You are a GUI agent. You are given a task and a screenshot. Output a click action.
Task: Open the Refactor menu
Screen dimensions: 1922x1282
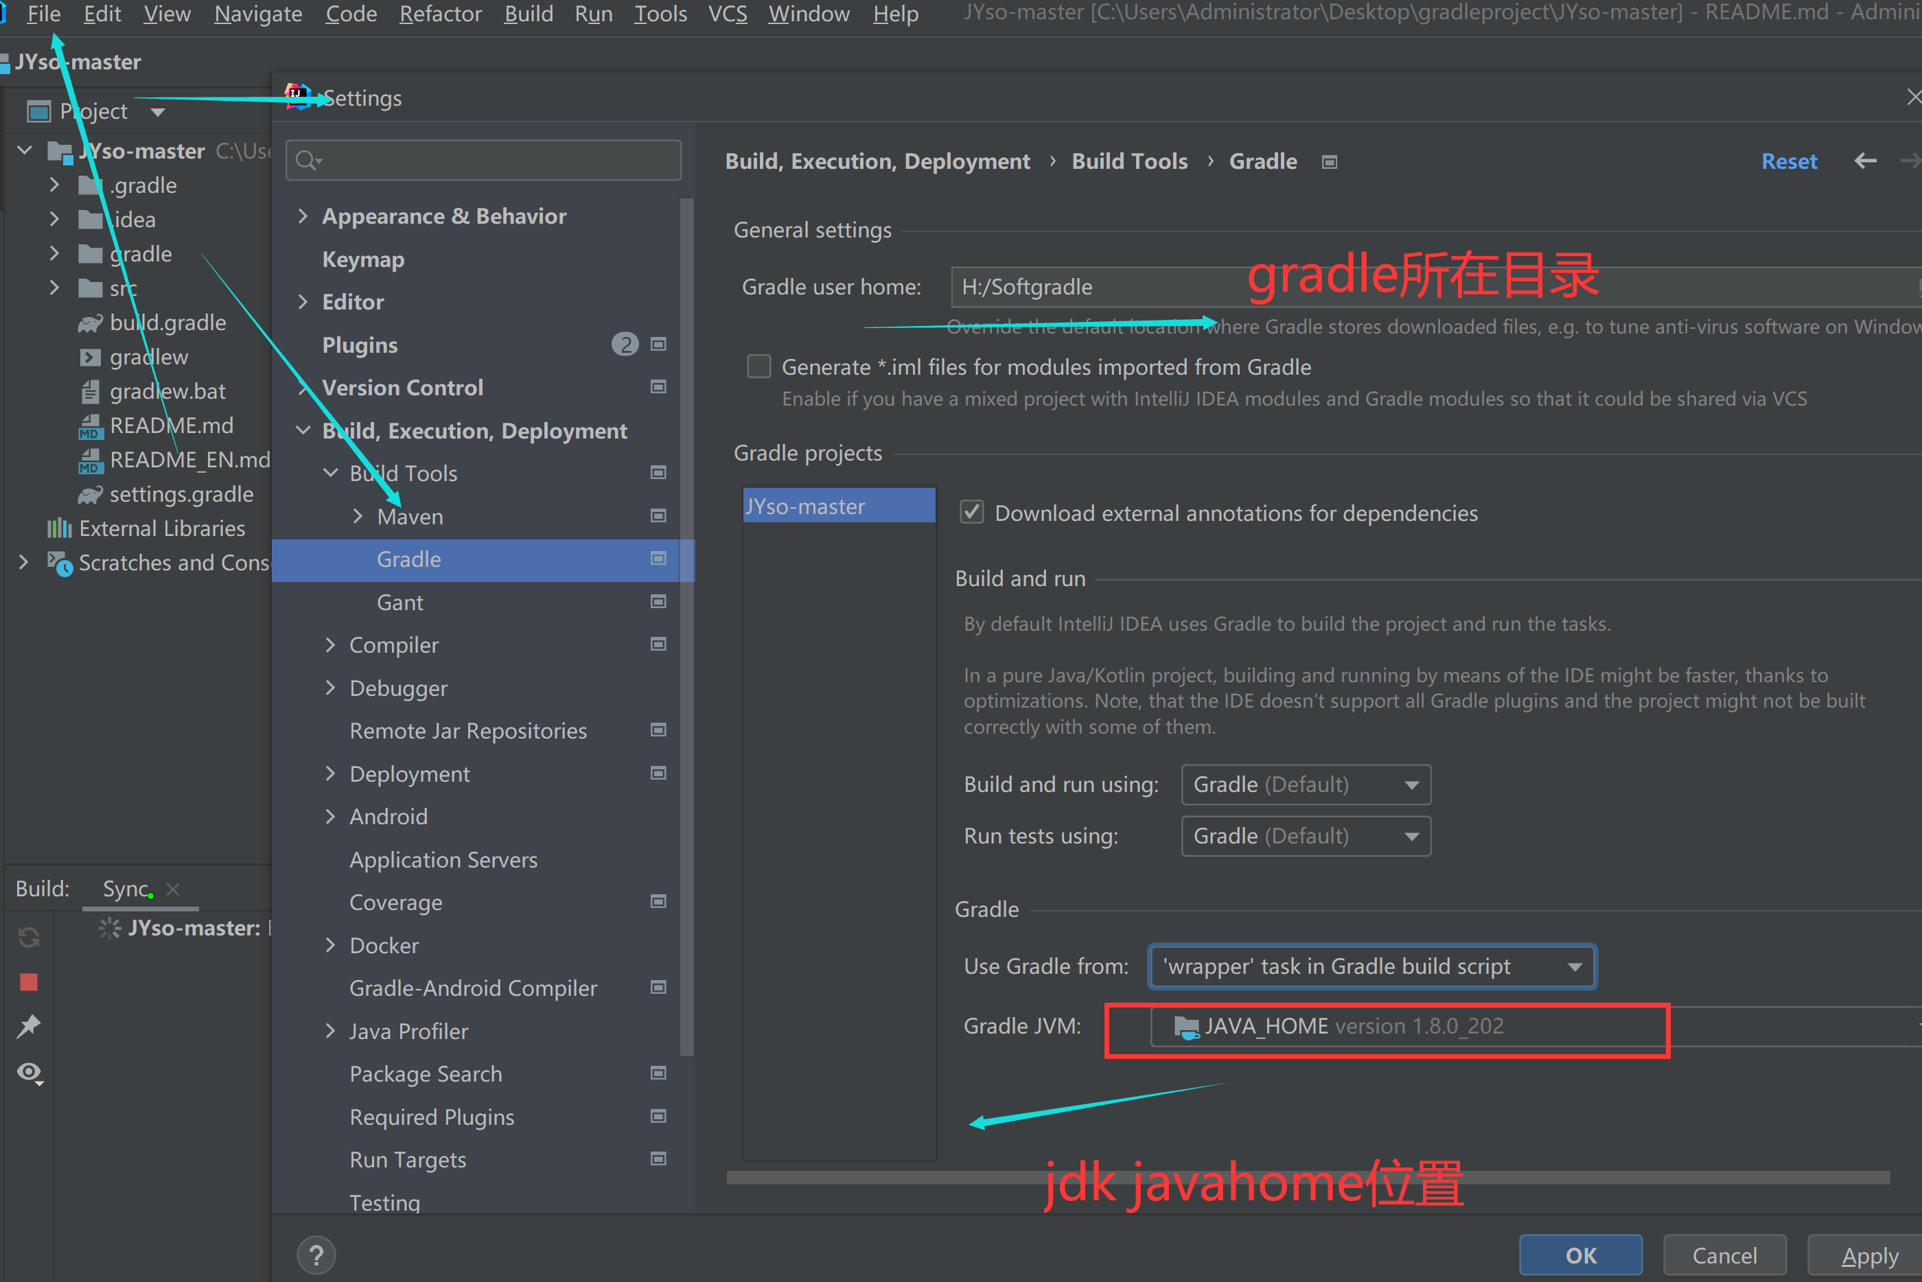(x=440, y=14)
